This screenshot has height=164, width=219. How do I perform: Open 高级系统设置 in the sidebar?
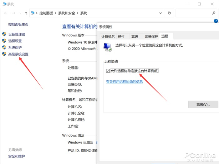coord(18,54)
